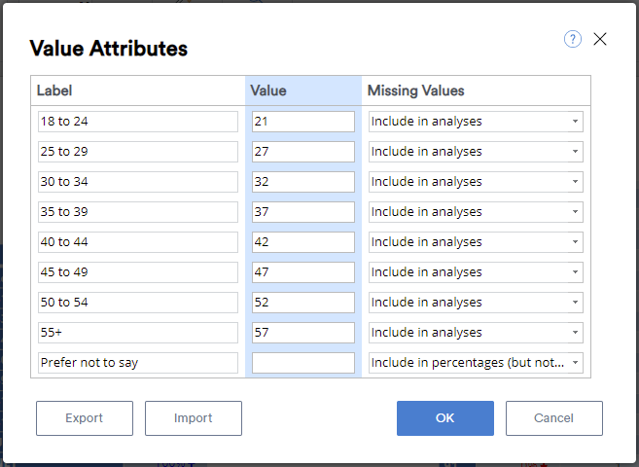The image size is (639, 467).
Task: Confirm with the OK button
Action: pyautogui.click(x=445, y=418)
